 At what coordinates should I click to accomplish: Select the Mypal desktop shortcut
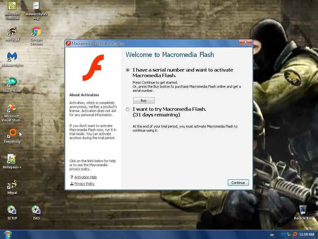tap(12, 187)
